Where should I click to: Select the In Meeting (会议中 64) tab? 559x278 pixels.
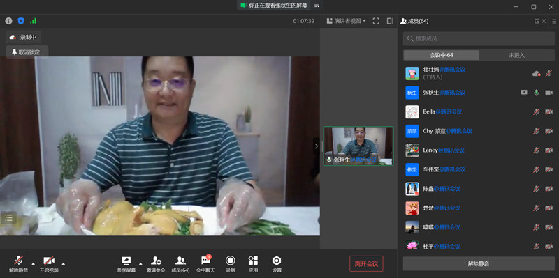coord(442,55)
